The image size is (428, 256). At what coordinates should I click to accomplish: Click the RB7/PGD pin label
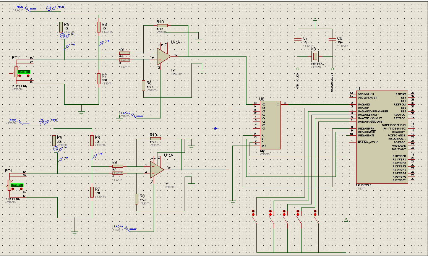point(400,118)
